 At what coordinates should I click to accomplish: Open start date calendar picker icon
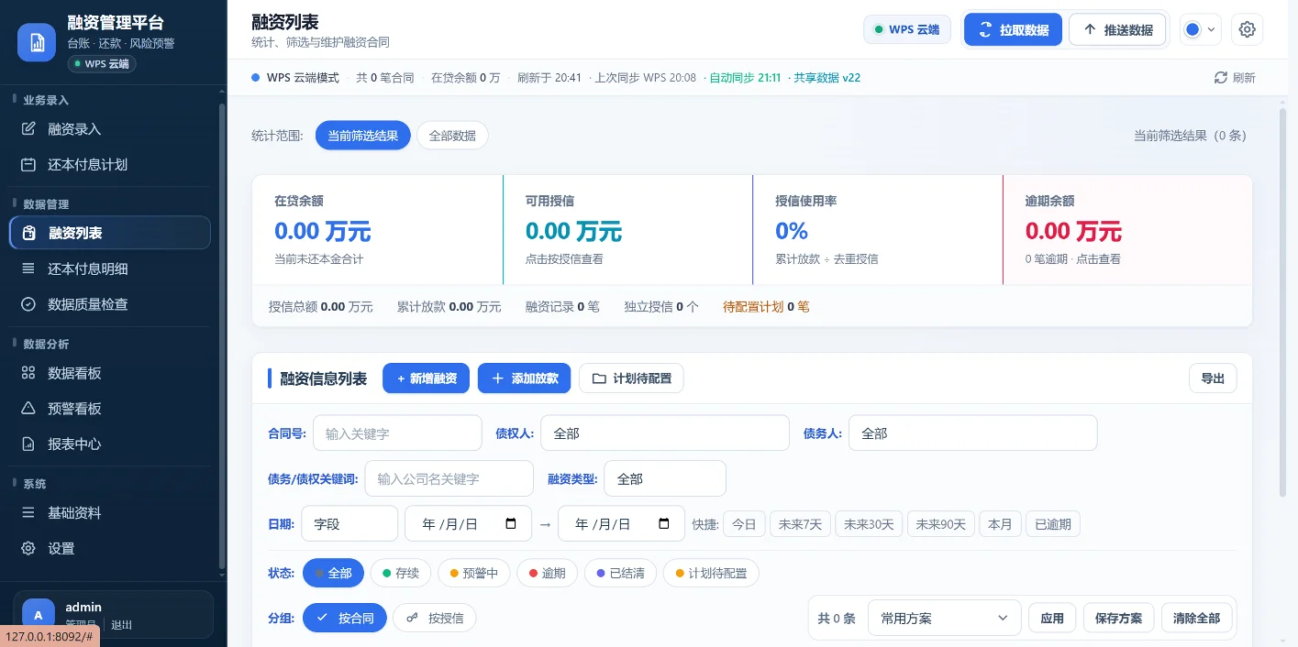pos(512,524)
